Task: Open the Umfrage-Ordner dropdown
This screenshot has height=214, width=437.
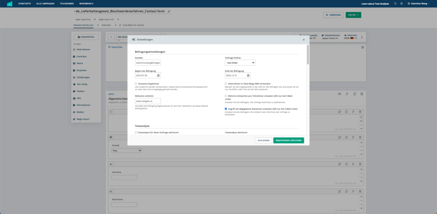Action: [240, 63]
